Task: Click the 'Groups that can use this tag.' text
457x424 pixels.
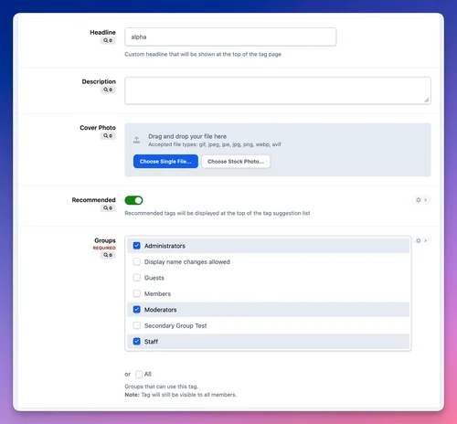Action: [x=162, y=387]
